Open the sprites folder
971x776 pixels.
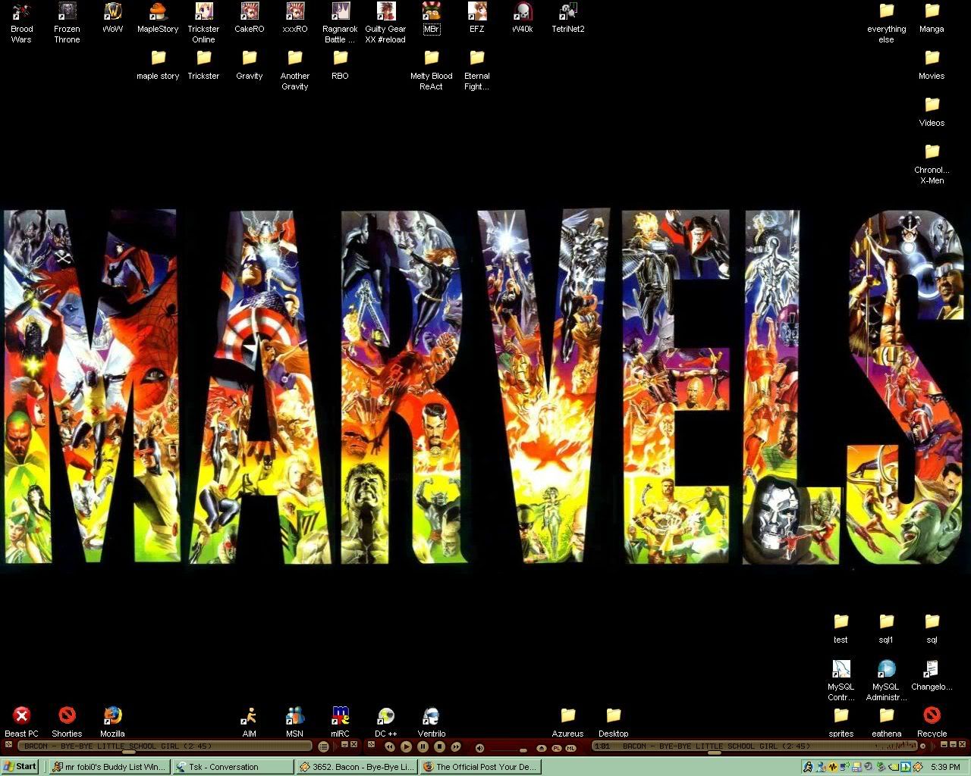(x=841, y=723)
